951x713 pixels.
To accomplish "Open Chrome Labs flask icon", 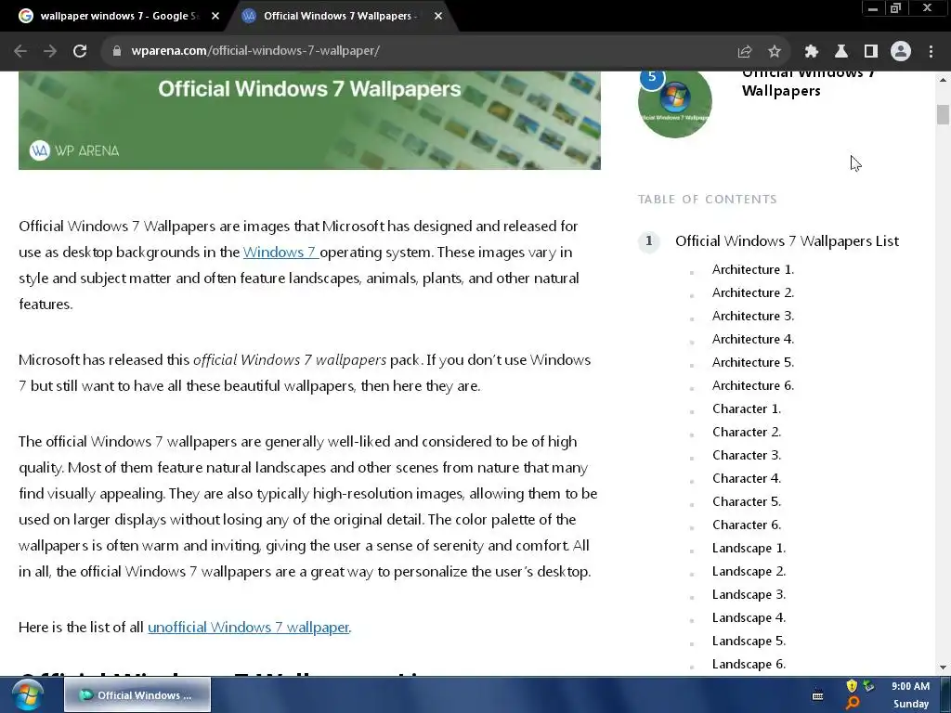I will click(x=841, y=52).
